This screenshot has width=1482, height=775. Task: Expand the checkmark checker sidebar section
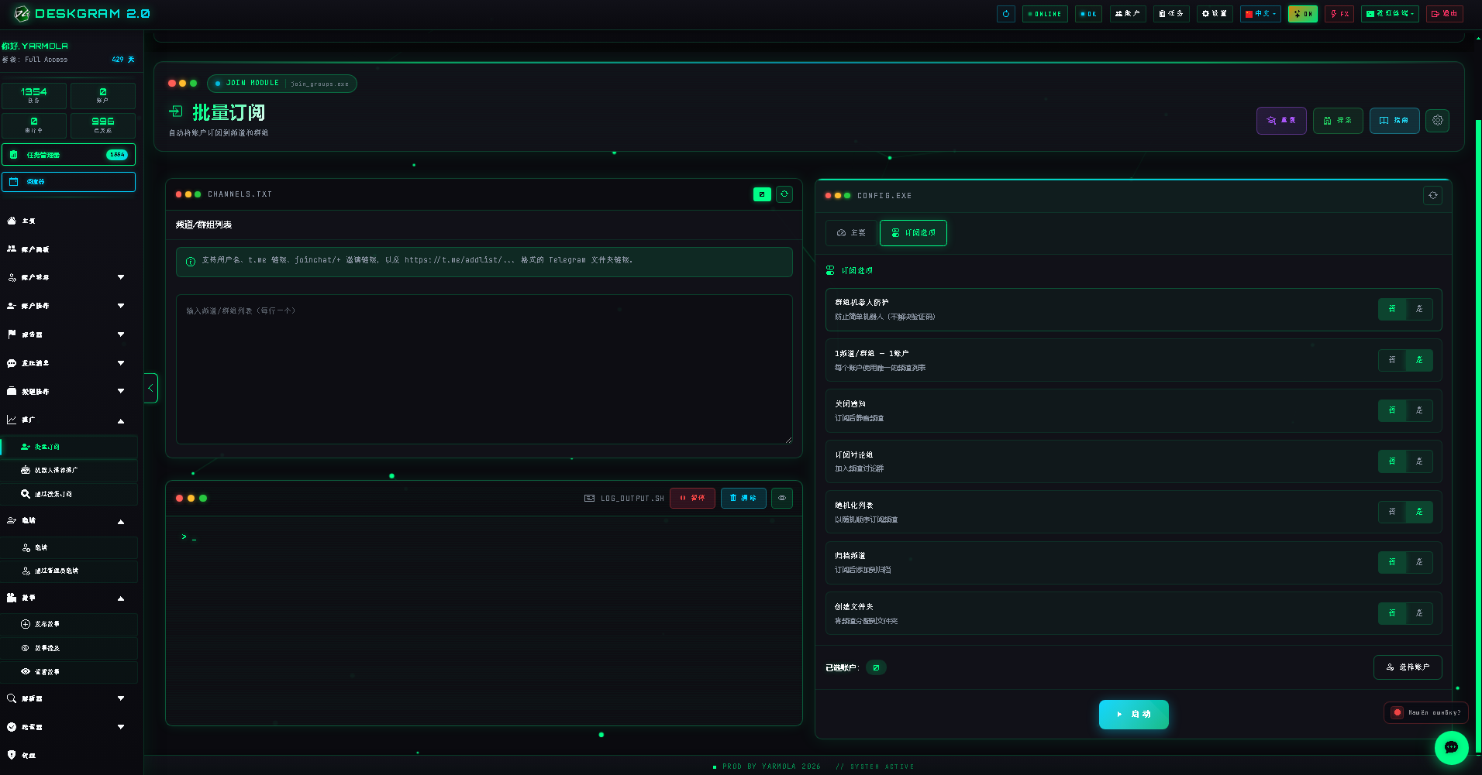68,727
